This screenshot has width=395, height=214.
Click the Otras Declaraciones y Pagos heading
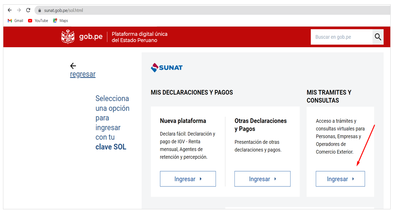[x=261, y=124]
